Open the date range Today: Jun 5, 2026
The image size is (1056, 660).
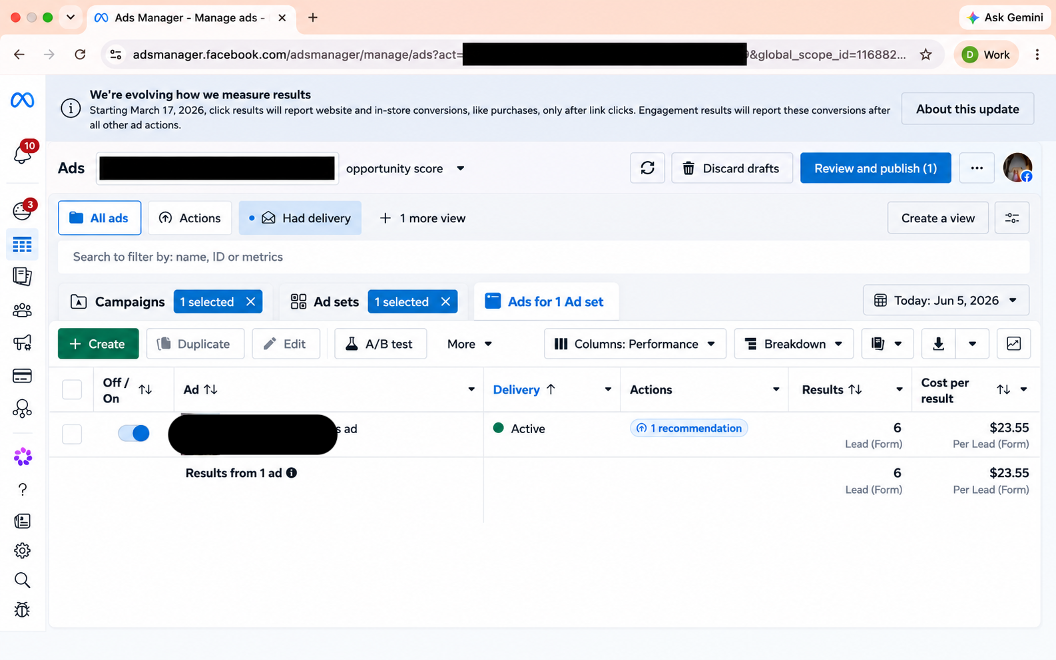(945, 301)
